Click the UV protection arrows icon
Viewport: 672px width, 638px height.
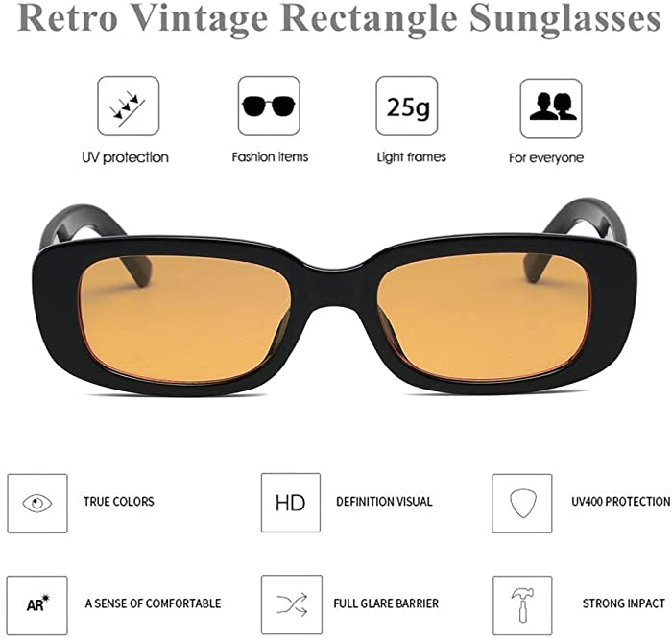(128, 106)
